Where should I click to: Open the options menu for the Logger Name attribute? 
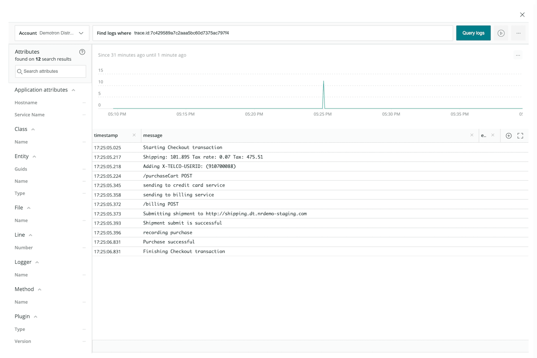(84, 275)
